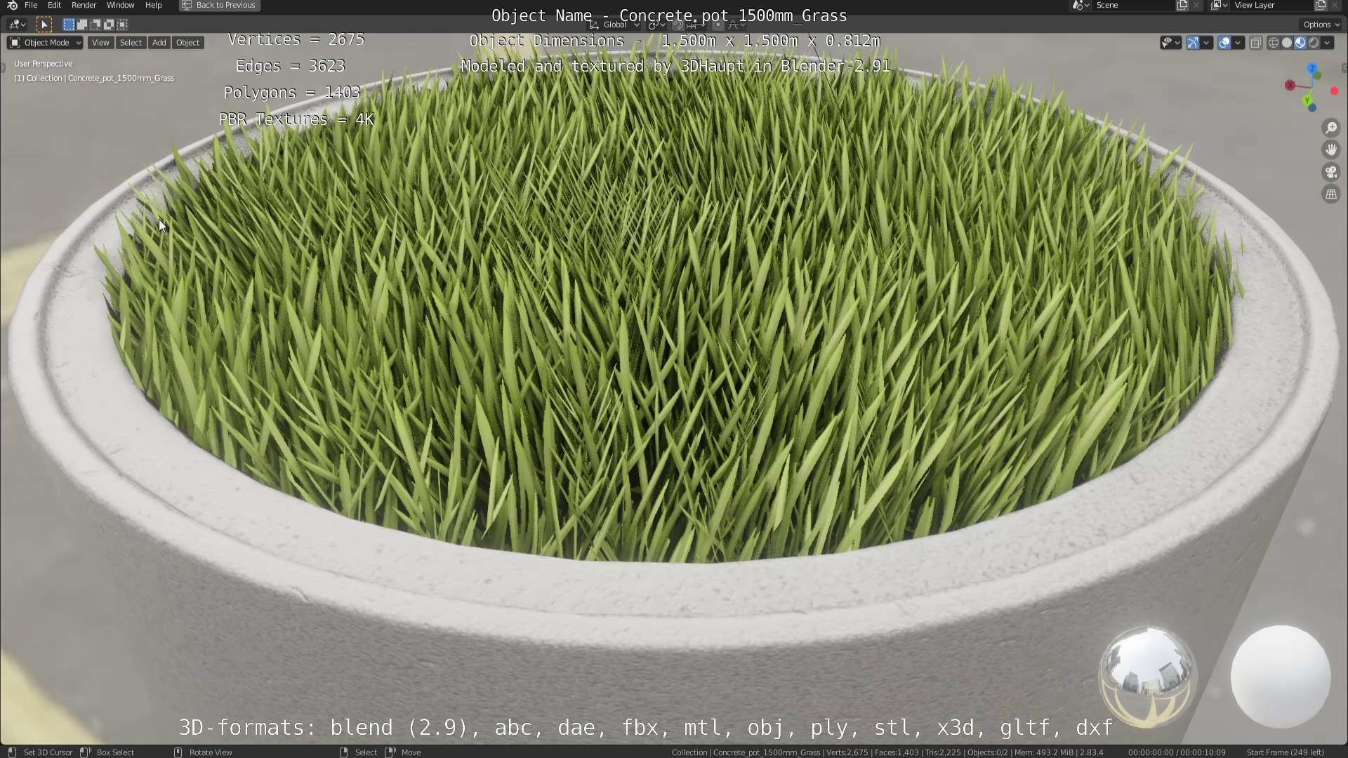This screenshot has height=758, width=1348.
Task: Click the Box Select status hint
Action: 107,752
